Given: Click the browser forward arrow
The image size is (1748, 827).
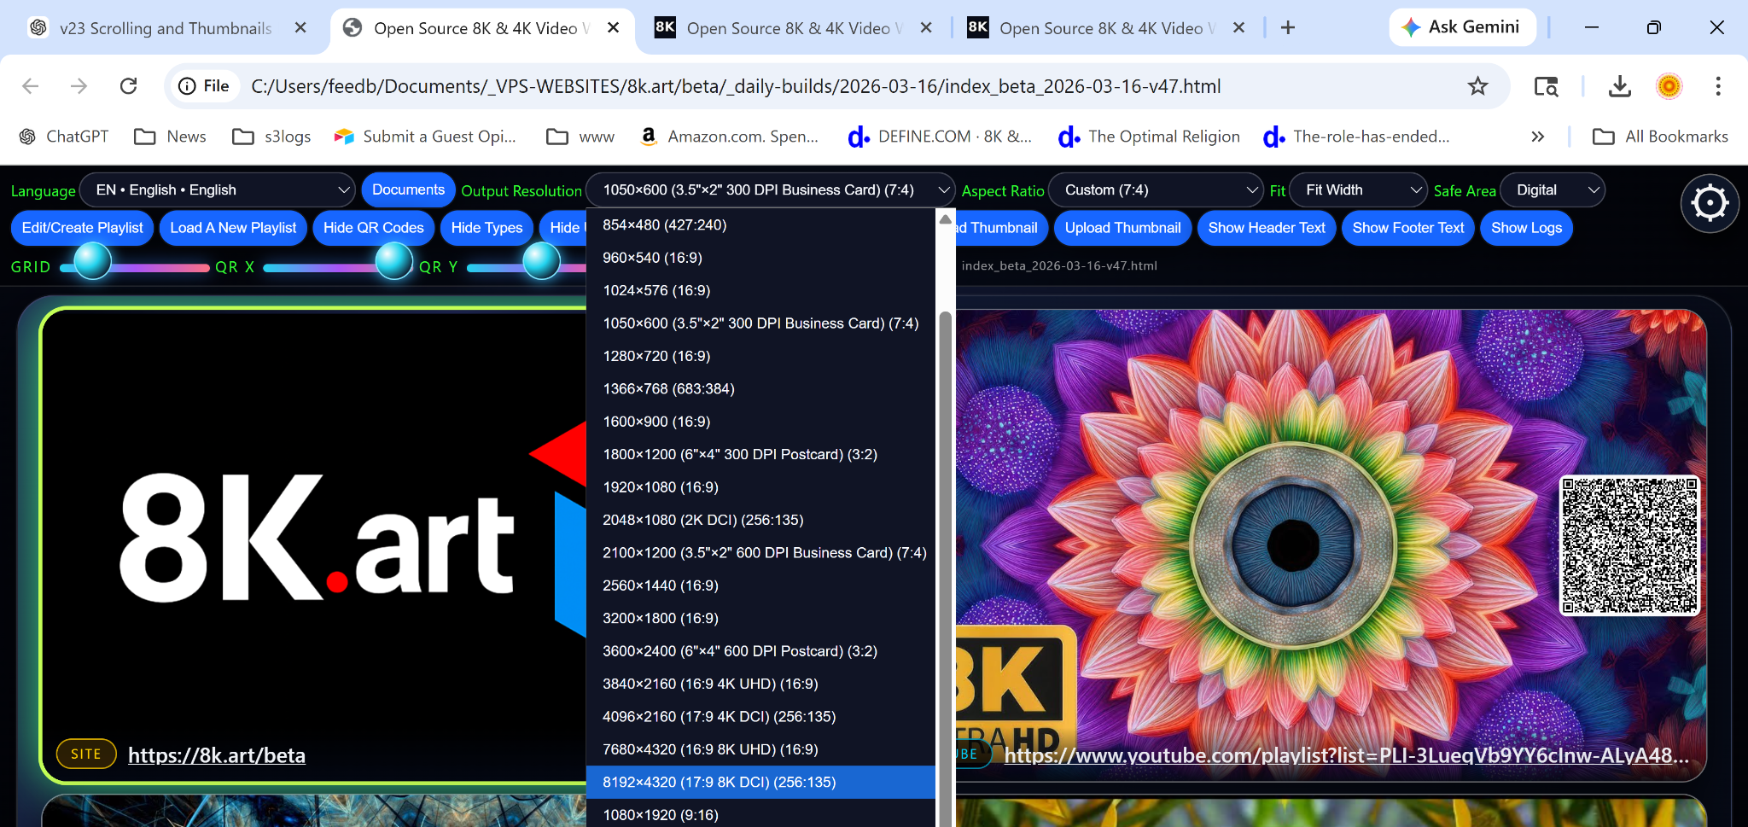Looking at the screenshot, I should [79, 86].
